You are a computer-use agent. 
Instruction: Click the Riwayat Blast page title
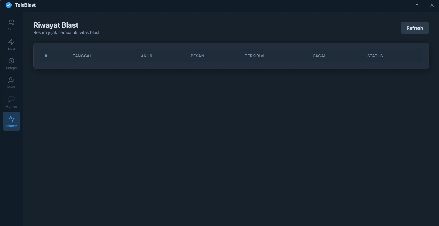click(56, 25)
